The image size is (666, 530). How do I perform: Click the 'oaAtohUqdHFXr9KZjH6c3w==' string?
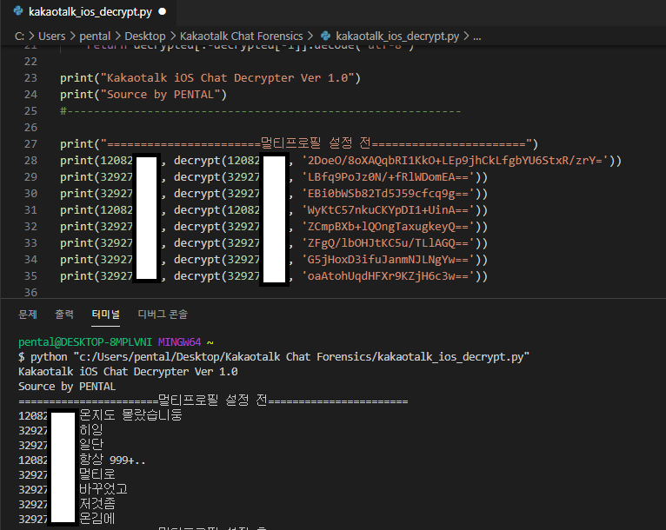click(388, 276)
